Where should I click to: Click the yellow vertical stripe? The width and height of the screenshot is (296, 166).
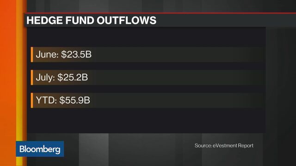pyautogui.click(x=19, y=83)
